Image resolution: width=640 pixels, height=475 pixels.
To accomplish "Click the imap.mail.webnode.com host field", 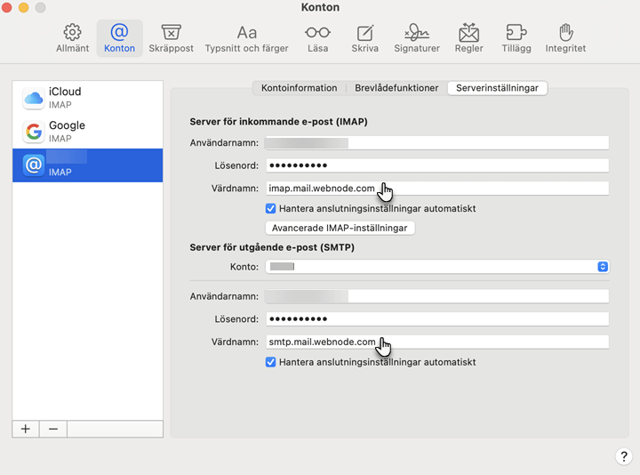I will point(437,189).
